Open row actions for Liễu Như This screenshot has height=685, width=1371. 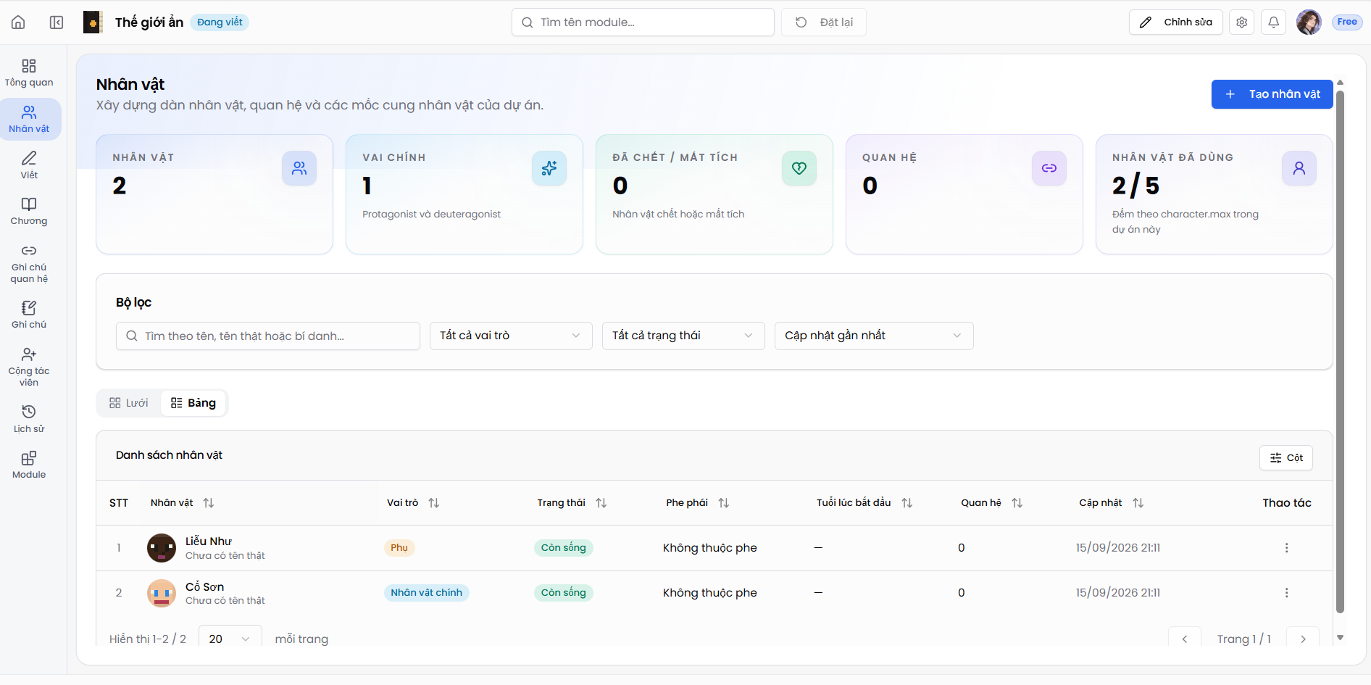click(x=1286, y=548)
